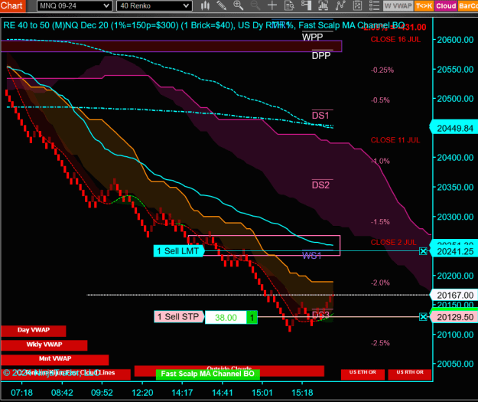Click the 38.00 stop value field
The width and height of the screenshot is (478, 402).
coord(226,318)
